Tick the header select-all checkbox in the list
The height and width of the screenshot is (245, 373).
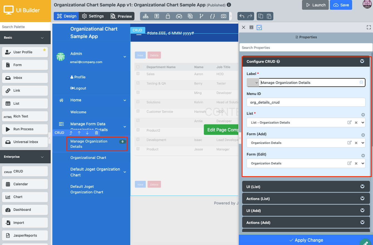(x=138, y=67)
